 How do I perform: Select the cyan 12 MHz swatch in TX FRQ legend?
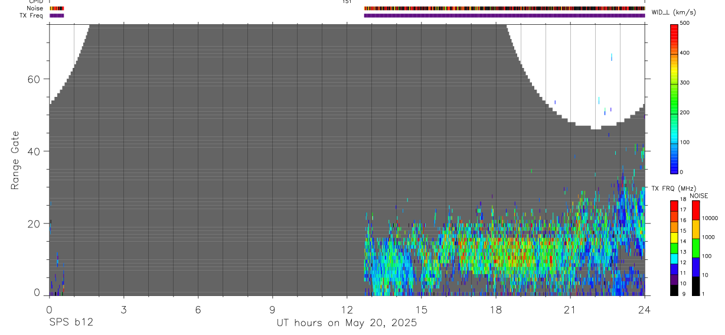pyautogui.click(x=674, y=258)
